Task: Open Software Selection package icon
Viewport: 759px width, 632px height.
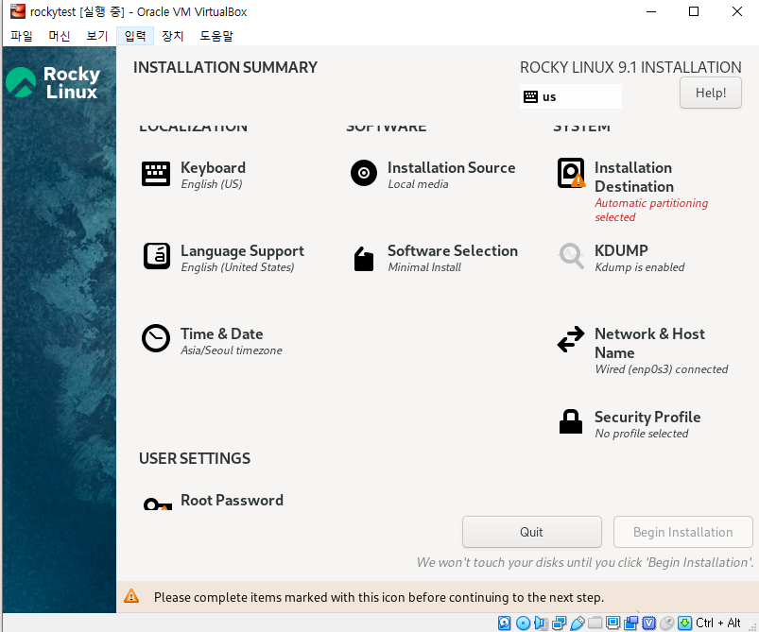Action: (x=364, y=259)
